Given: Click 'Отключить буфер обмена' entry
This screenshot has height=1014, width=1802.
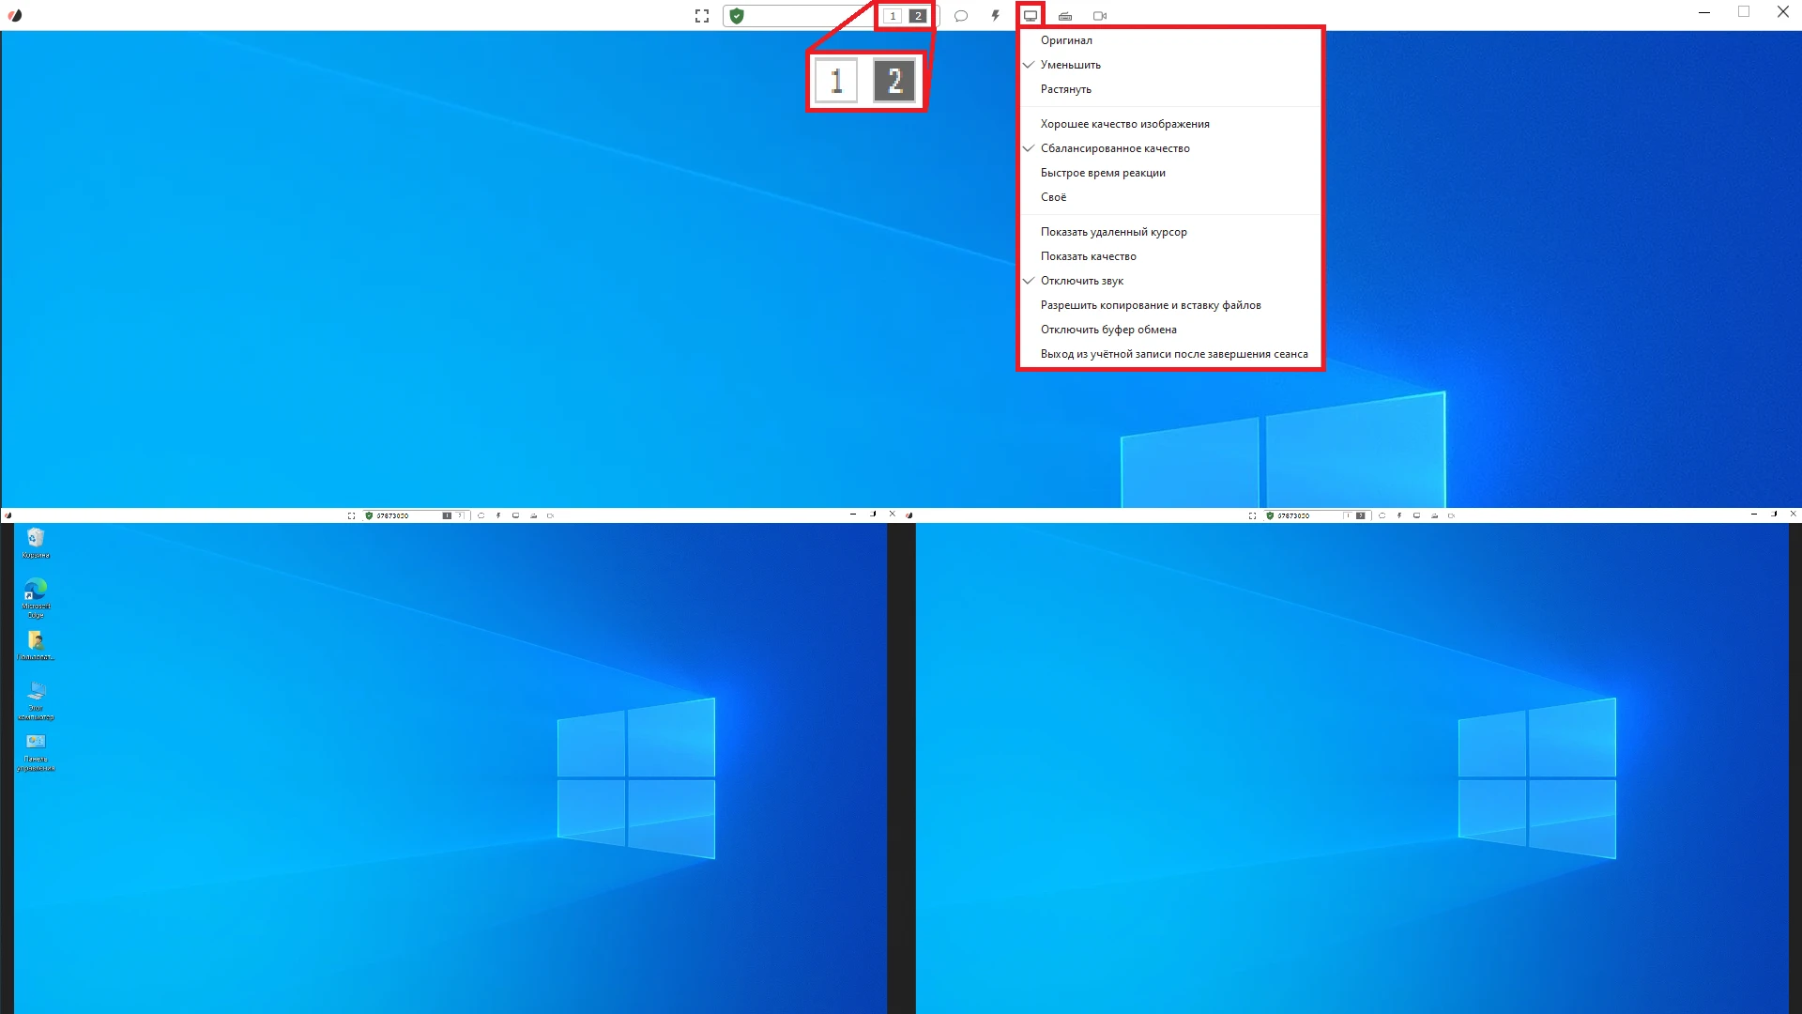Looking at the screenshot, I should click(x=1107, y=330).
